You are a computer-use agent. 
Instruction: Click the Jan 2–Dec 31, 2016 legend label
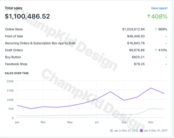[126, 131]
